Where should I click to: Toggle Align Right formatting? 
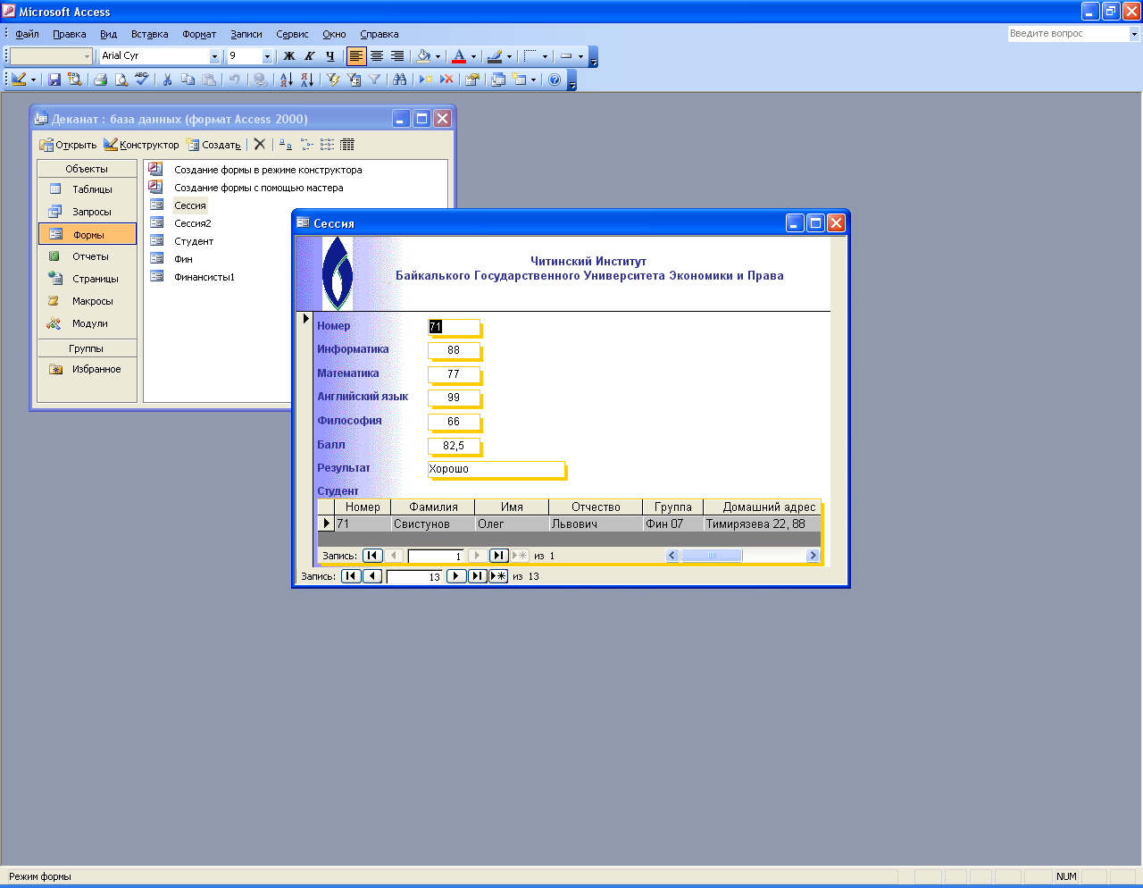coord(397,55)
